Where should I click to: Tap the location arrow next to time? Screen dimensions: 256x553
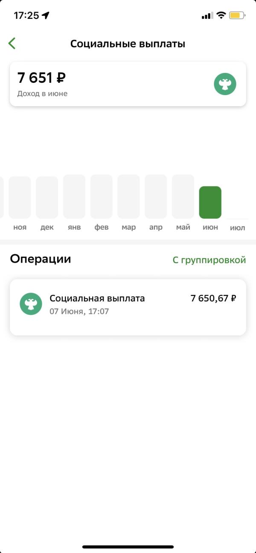pos(46,16)
